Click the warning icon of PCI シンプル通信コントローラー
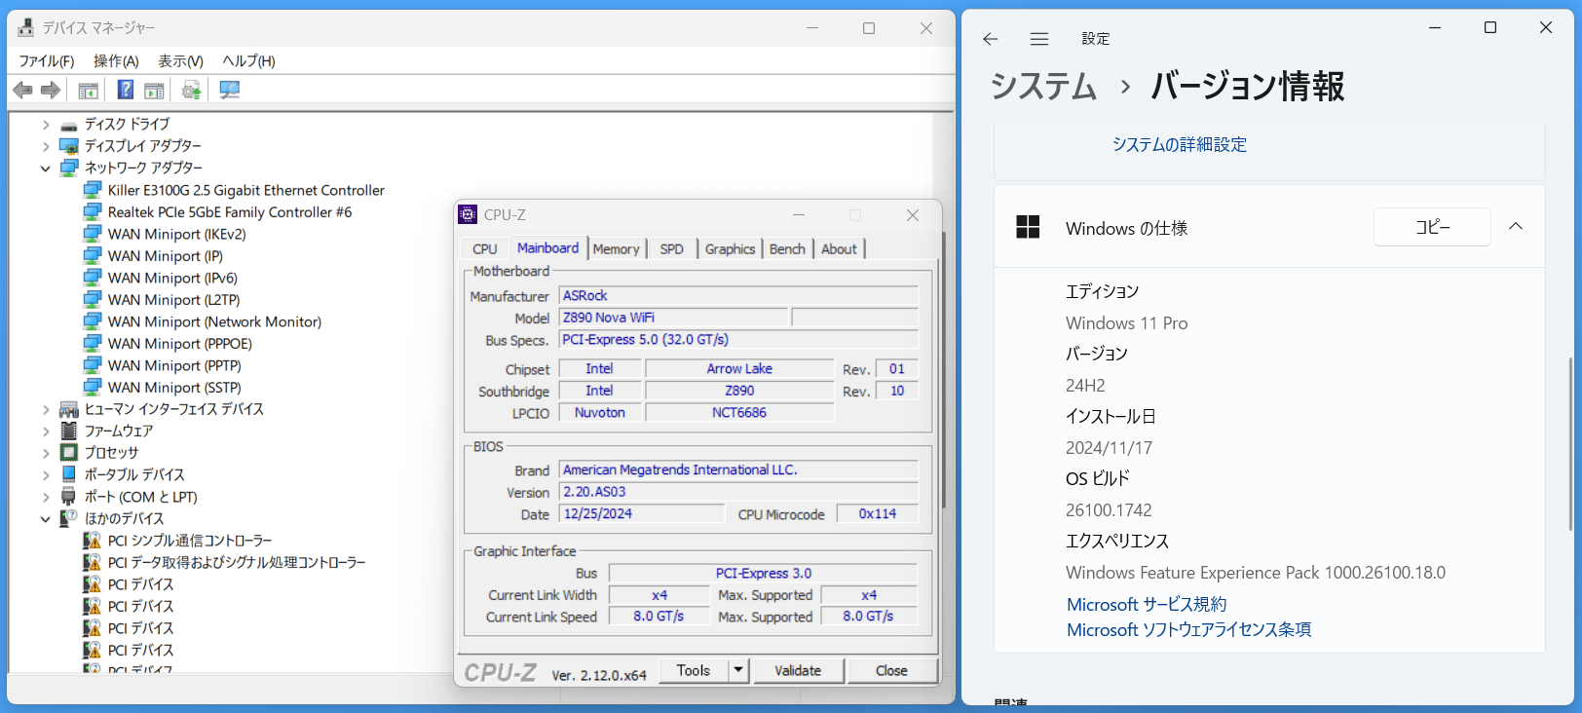This screenshot has width=1582, height=713. click(x=93, y=541)
